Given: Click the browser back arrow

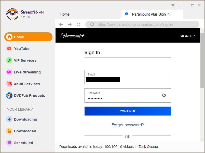Looking at the screenshot, I should pyautogui.click(x=61, y=24).
